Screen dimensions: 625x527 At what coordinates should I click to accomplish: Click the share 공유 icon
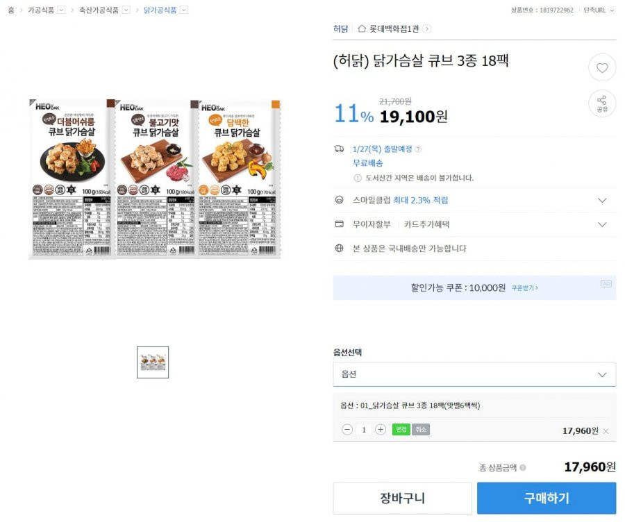click(602, 103)
